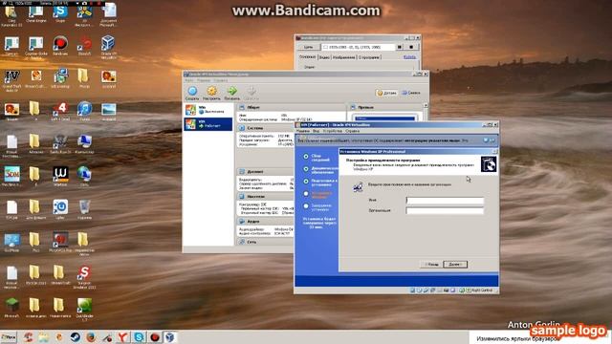Image resolution: width=612 pixels, height=344 pixels.
Task: Open the Minecraft desktop shortcut
Action: coord(11,308)
